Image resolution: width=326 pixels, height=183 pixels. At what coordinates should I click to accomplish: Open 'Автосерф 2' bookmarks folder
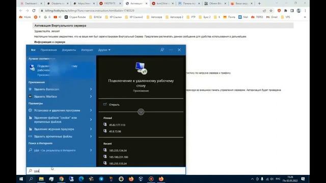click(174, 17)
